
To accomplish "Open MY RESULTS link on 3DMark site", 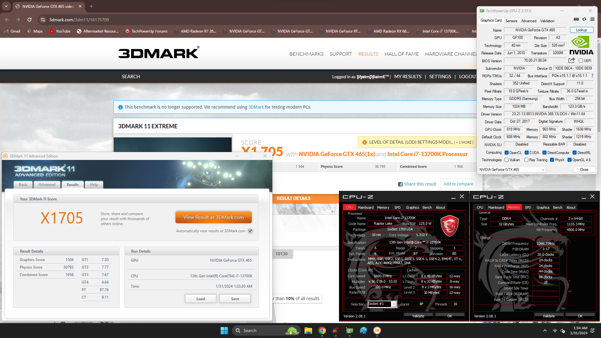I will click(408, 77).
